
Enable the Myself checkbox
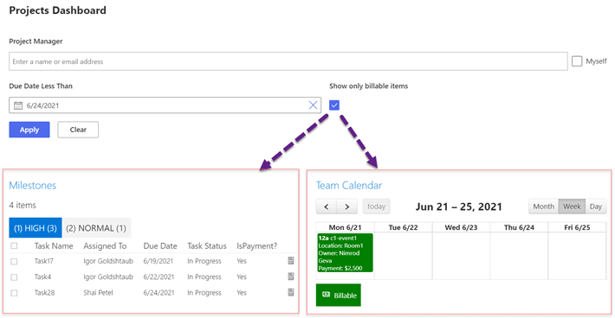[x=577, y=61]
